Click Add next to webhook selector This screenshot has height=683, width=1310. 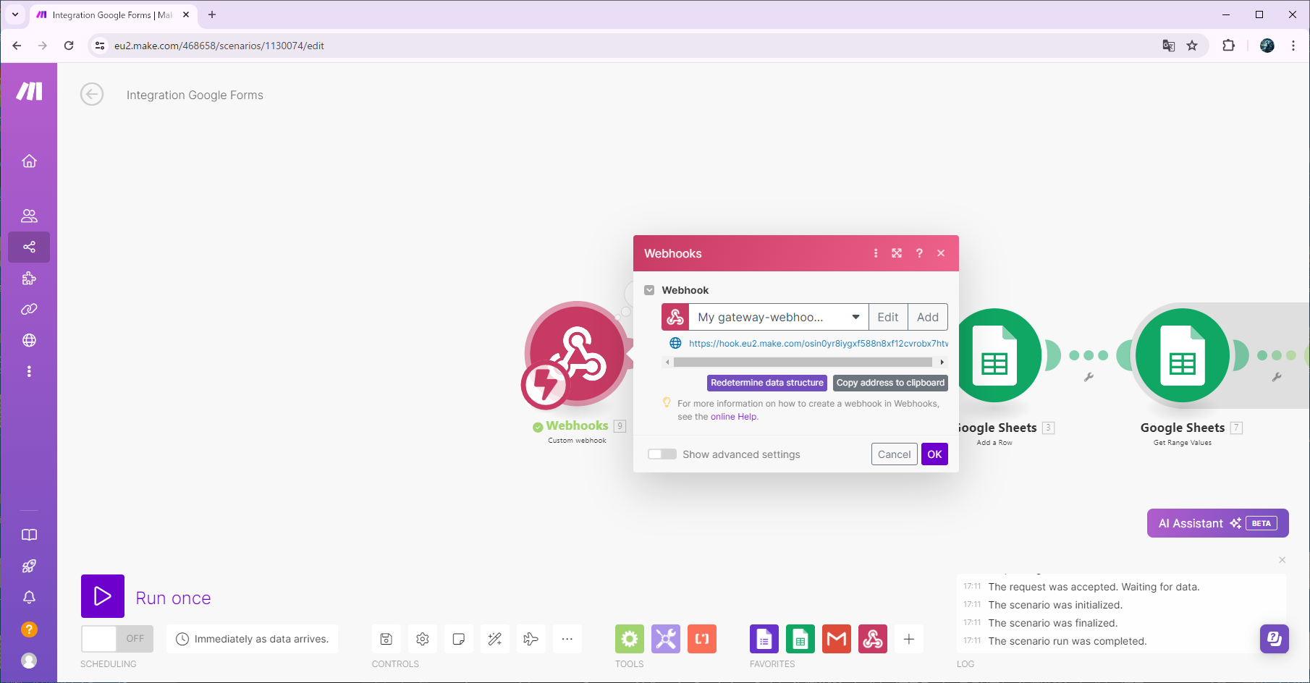pyautogui.click(x=928, y=317)
